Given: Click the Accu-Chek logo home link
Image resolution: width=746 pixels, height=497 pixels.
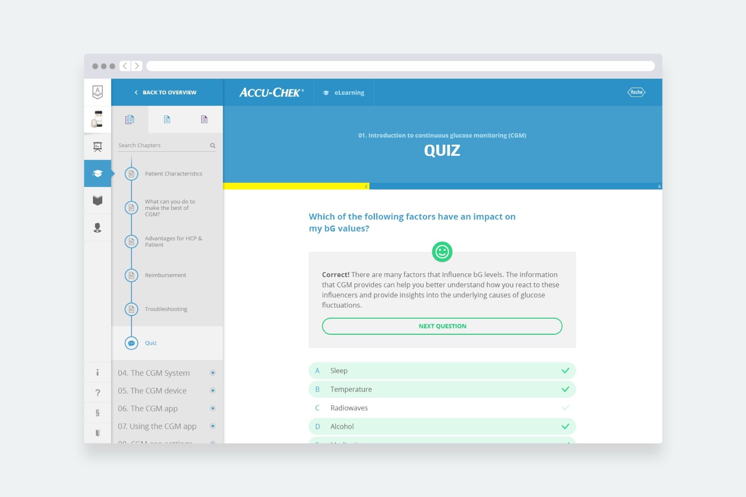Looking at the screenshot, I should (271, 92).
